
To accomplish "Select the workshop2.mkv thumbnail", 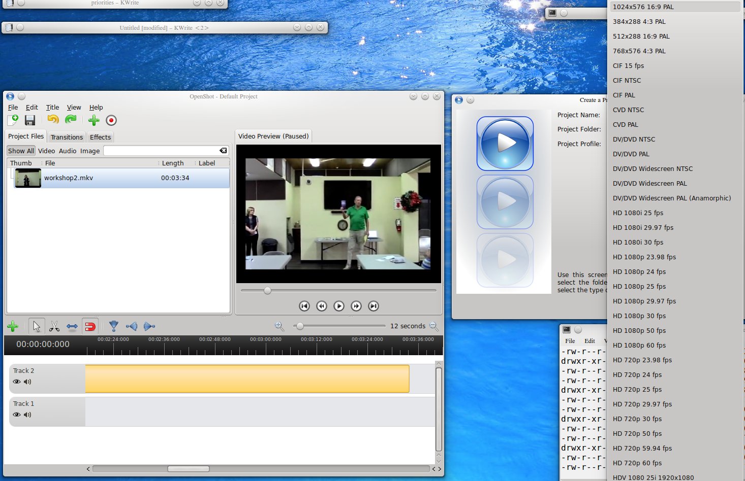I will (x=28, y=178).
